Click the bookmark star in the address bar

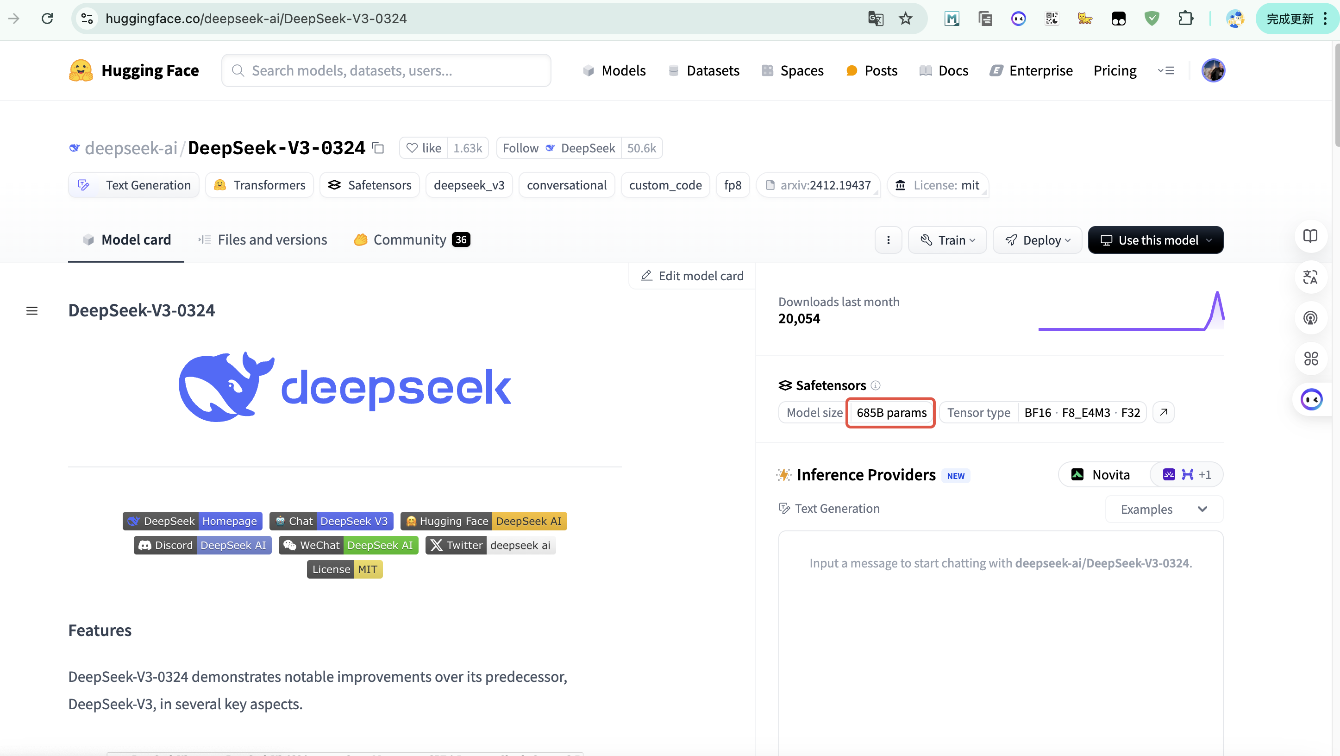click(906, 19)
